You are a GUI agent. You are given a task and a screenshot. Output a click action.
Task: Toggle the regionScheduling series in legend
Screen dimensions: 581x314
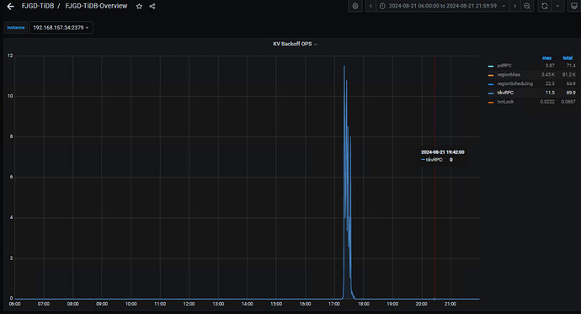(x=514, y=83)
